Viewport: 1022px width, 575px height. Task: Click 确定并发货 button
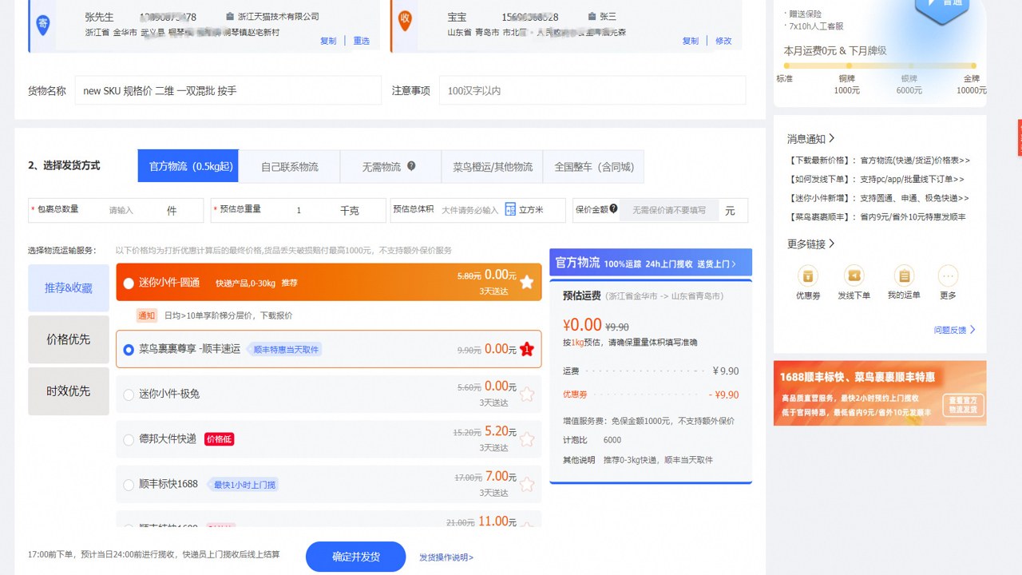[x=356, y=557]
